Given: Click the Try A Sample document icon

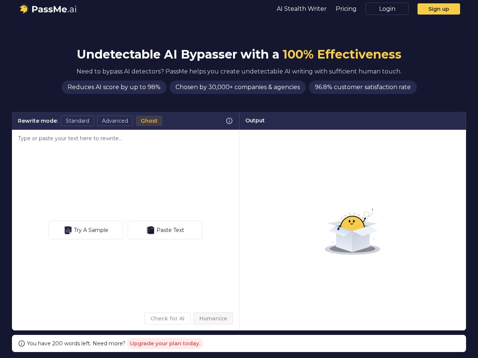Looking at the screenshot, I should pyautogui.click(x=68, y=230).
